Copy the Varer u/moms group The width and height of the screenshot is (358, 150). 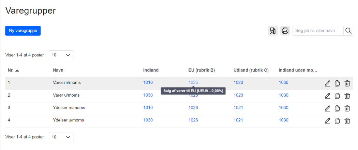click(337, 96)
